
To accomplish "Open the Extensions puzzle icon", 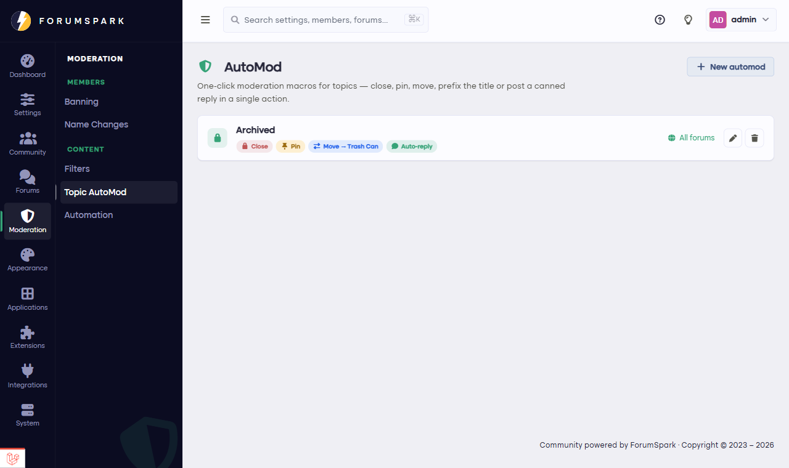I will [27, 332].
